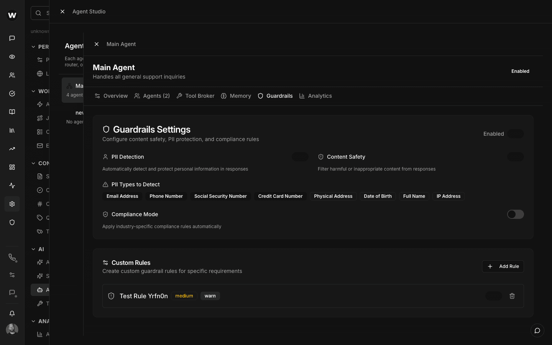
Task: Open the Analytics tab for Main Agent
Action: point(316,96)
